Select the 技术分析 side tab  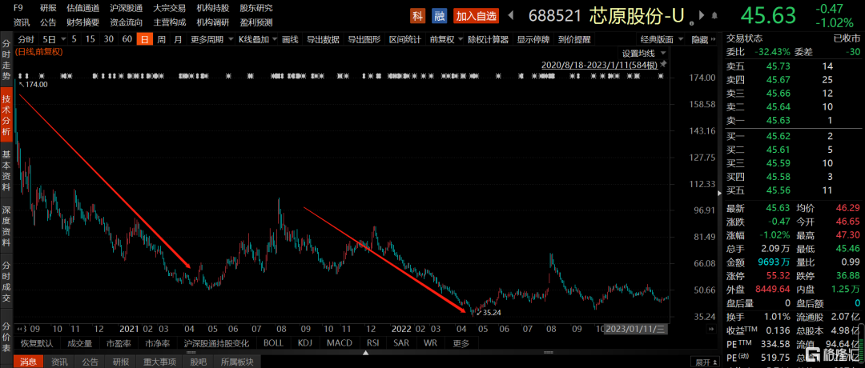point(6,115)
